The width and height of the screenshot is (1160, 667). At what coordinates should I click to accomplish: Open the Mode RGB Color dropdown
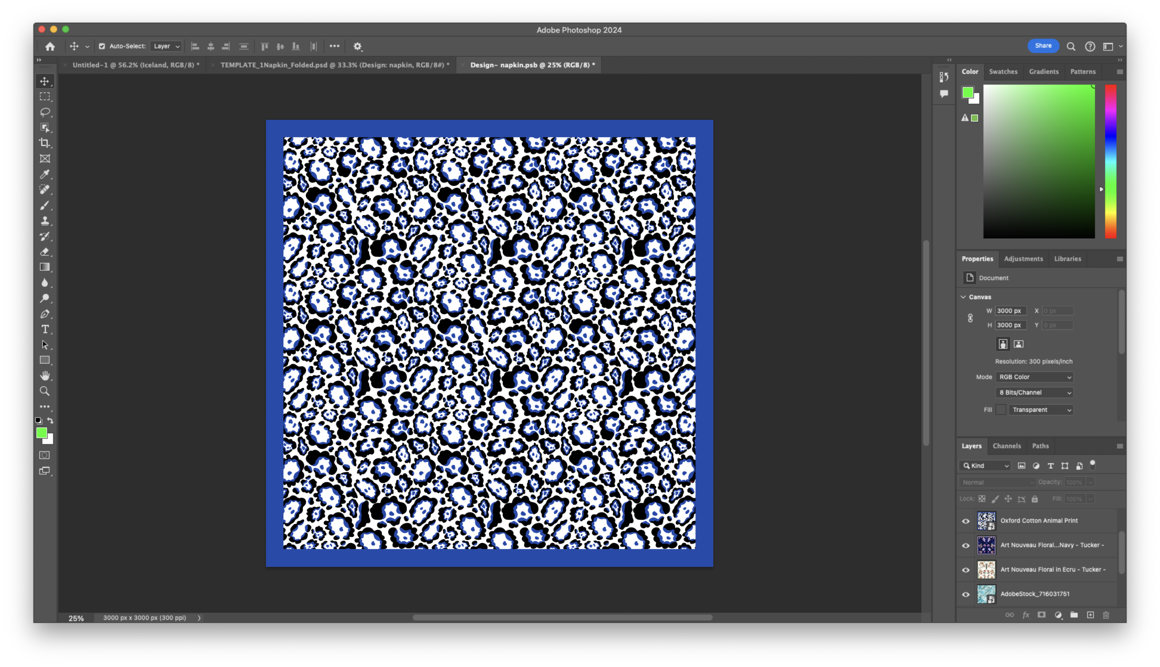1034,376
